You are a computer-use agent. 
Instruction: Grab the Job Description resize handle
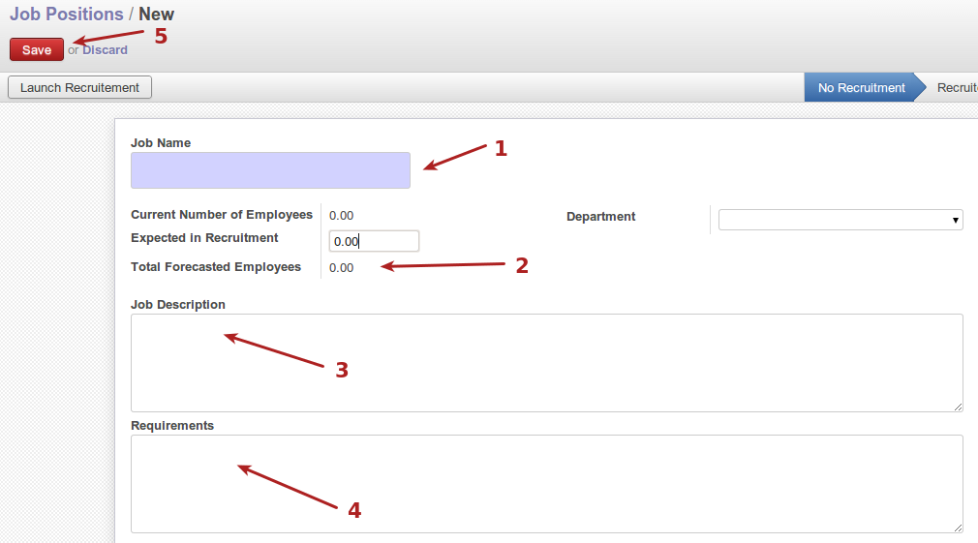(958, 407)
